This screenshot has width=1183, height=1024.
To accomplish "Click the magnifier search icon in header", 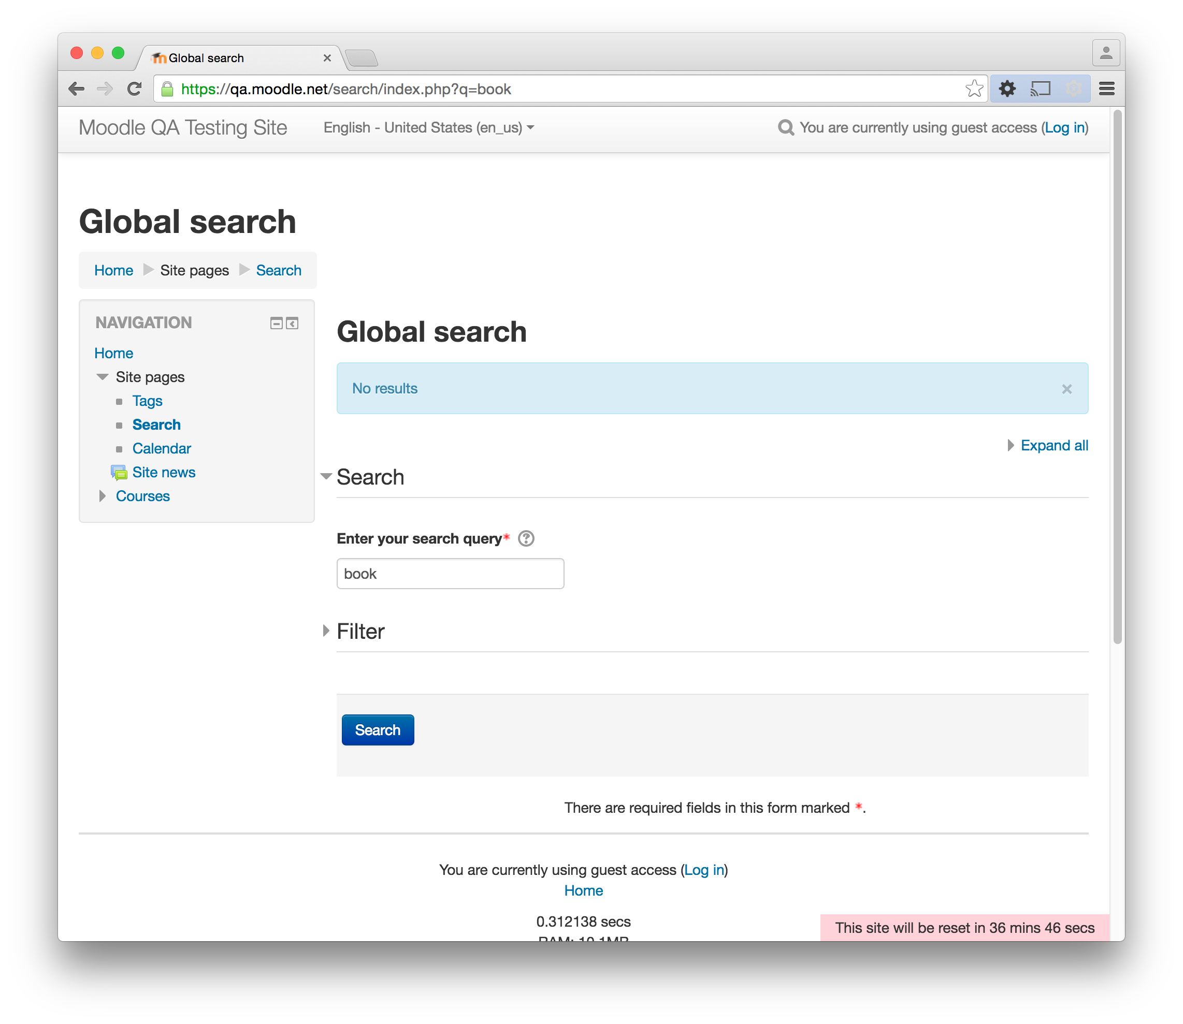I will click(786, 127).
